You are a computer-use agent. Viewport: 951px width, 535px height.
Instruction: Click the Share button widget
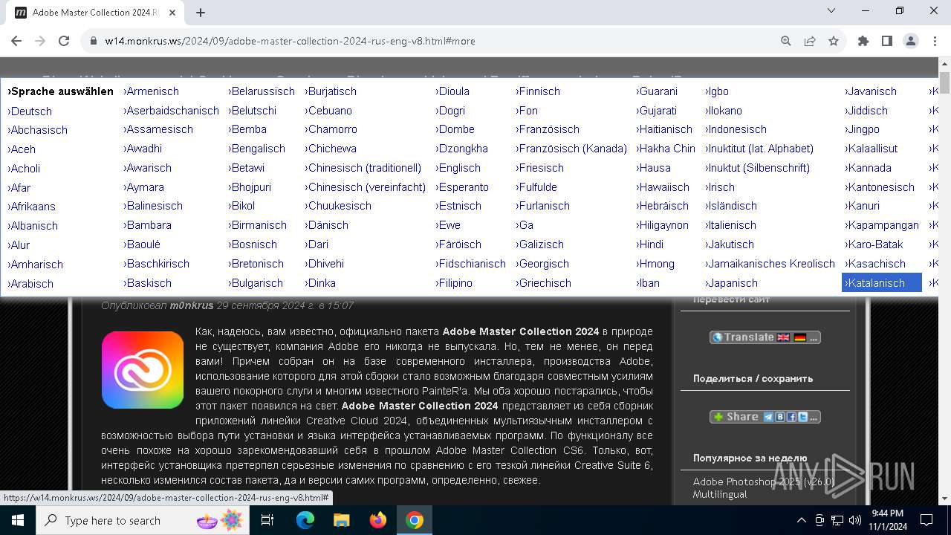(x=765, y=417)
